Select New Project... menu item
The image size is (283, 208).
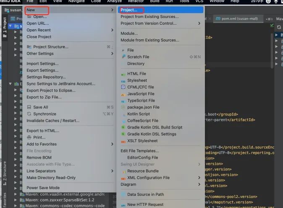[161, 10]
